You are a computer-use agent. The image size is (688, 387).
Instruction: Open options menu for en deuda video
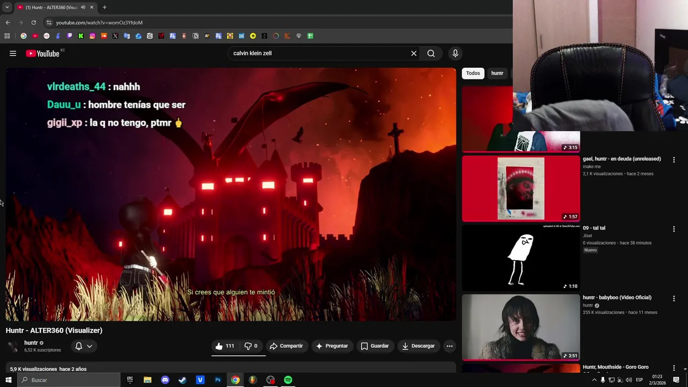(673, 160)
